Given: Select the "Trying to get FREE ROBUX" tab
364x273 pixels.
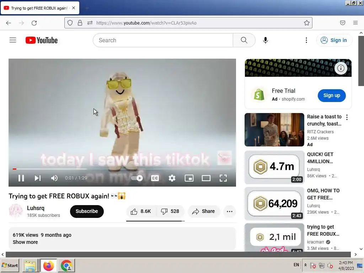Looking at the screenshot, I should pos(40,8).
